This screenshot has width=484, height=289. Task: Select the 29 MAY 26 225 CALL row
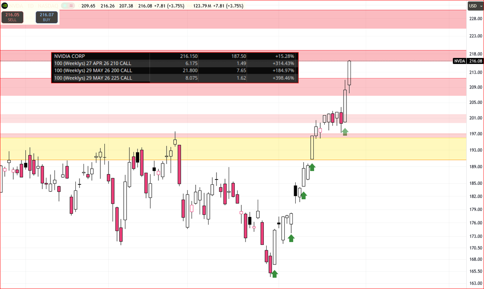175,78
